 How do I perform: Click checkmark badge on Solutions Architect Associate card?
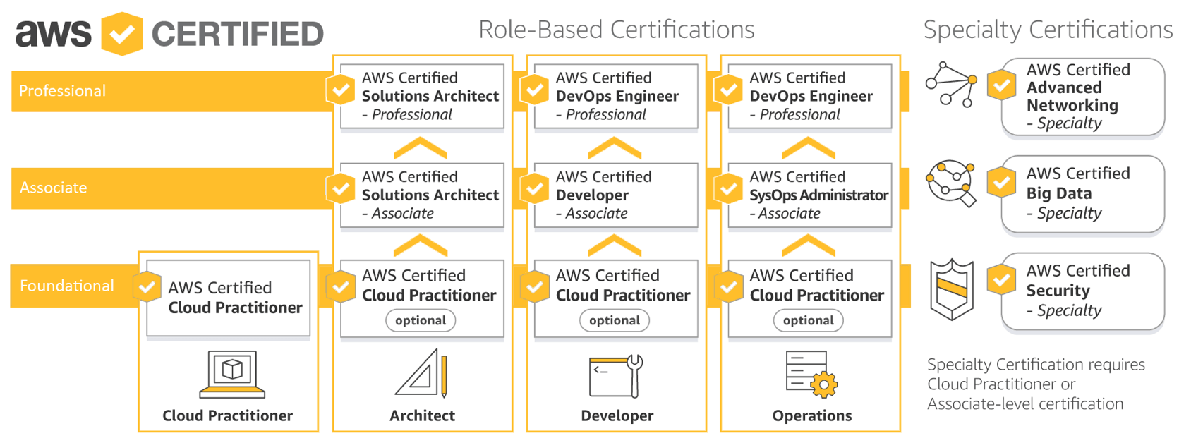pos(341,188)
